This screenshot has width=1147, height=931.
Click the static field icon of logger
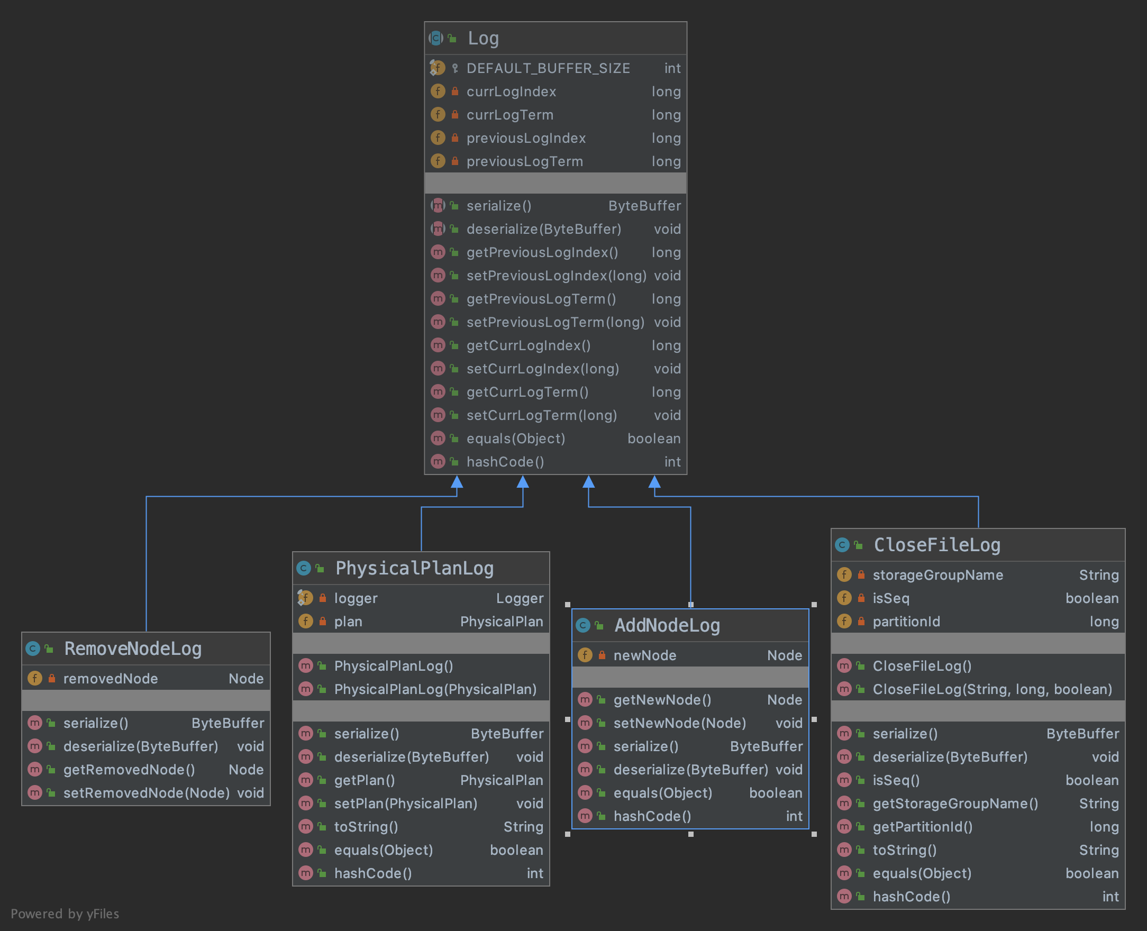[305, 598]
